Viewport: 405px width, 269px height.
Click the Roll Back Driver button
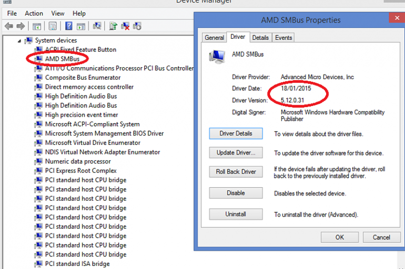coord(236,171)
